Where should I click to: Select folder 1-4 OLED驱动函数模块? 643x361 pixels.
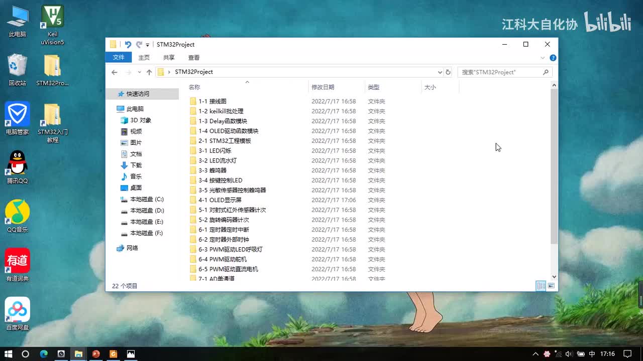pos(224,131)
